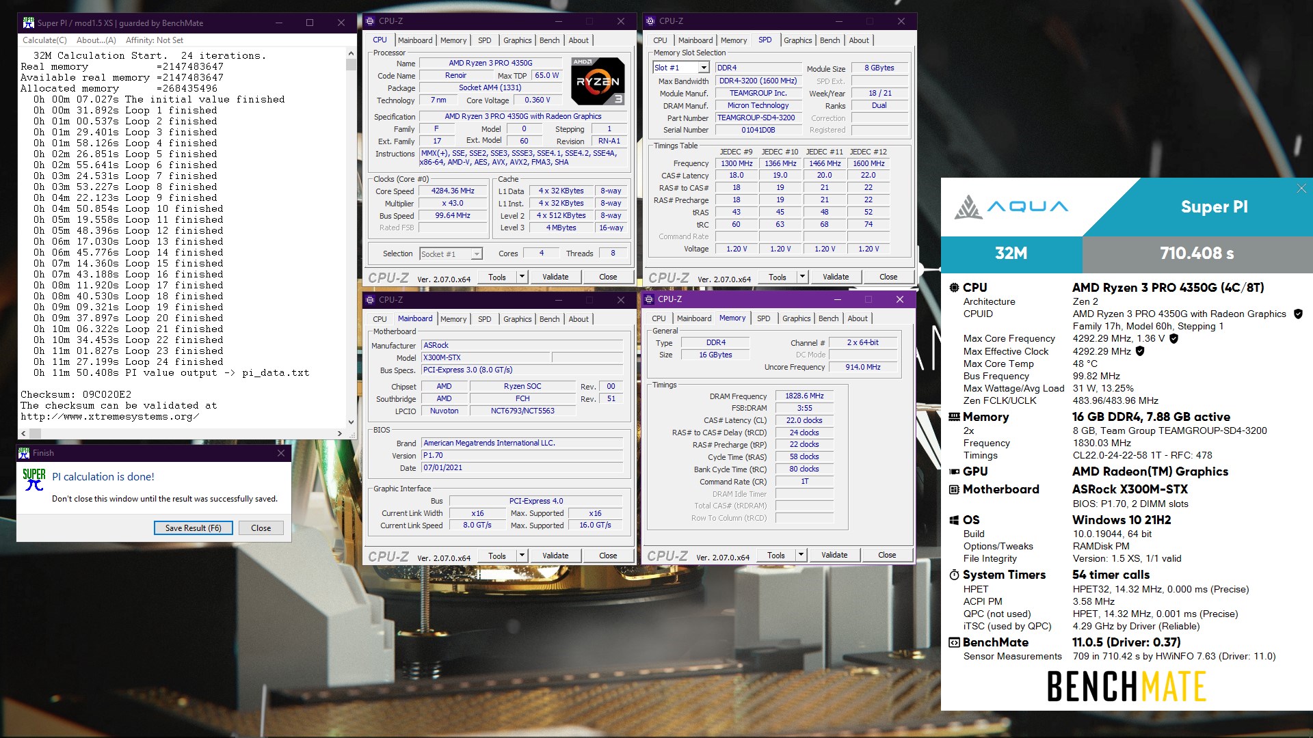1313x738 pixels.
Task: Open Tools dropdown arrow in CPU tab window
Action: 522,277
